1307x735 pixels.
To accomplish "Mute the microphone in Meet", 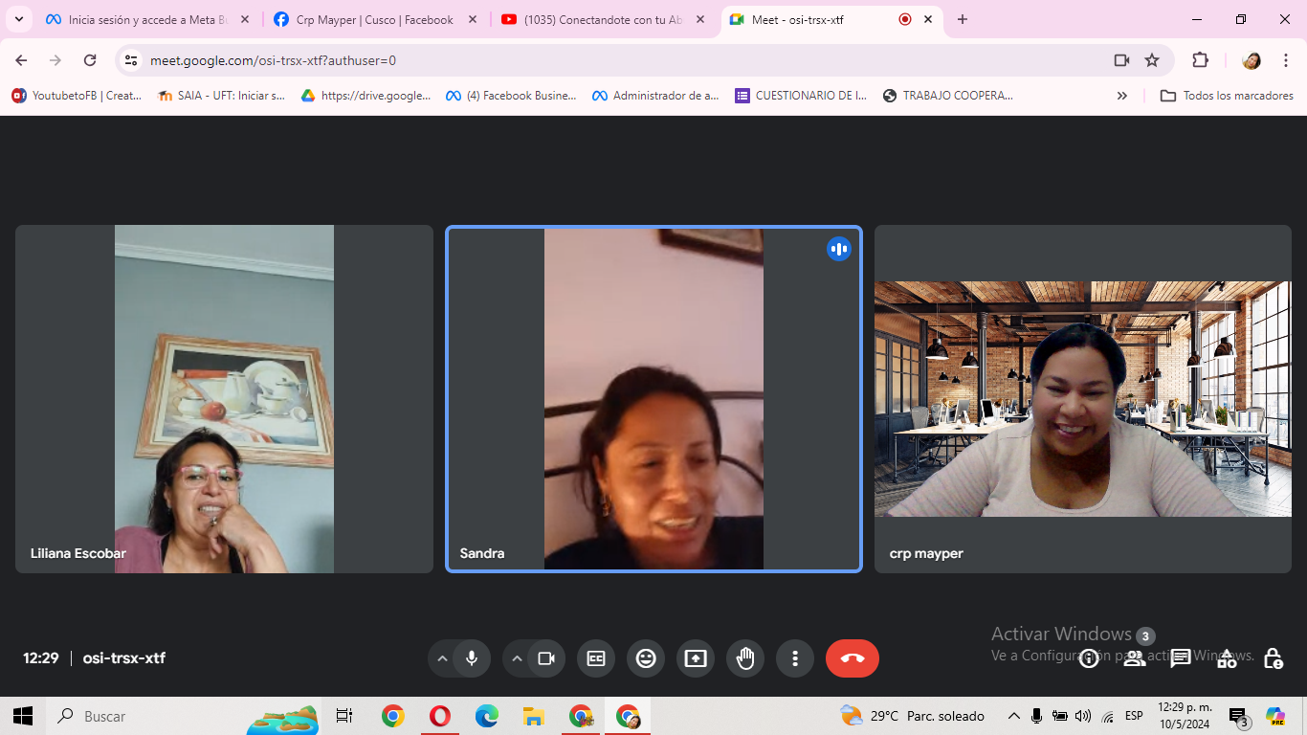I will (x=471, y=658).
